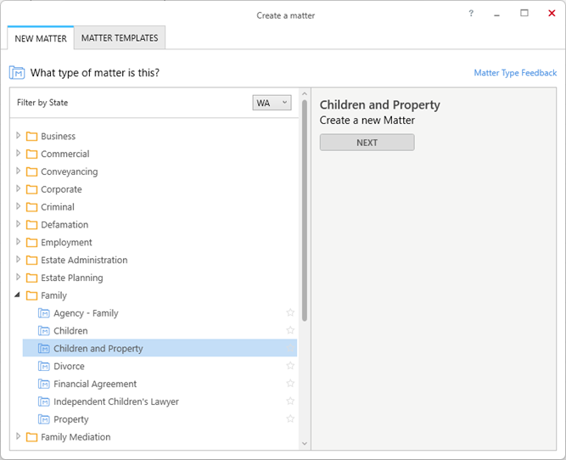Expand the Family Mediation category arrow
Screen dimensions: 566x460
tap(19, 437)
